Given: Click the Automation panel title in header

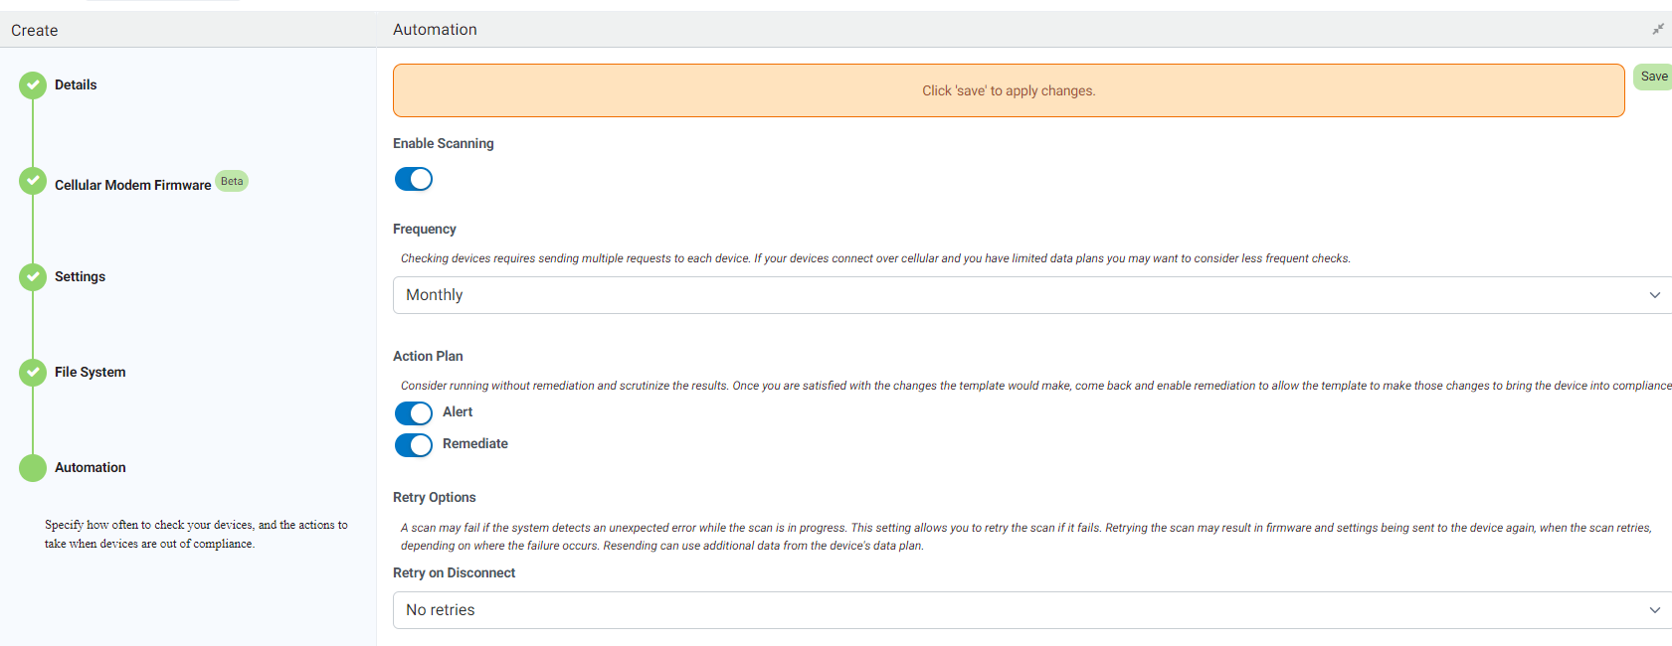Looking at the screenshot, I should coord(435,30).
